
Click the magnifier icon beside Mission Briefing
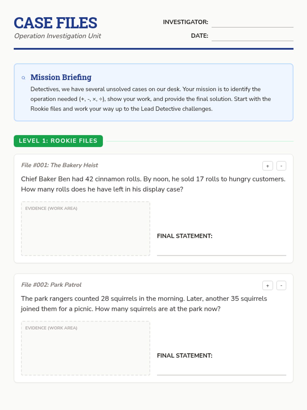[x=24, y=78]
